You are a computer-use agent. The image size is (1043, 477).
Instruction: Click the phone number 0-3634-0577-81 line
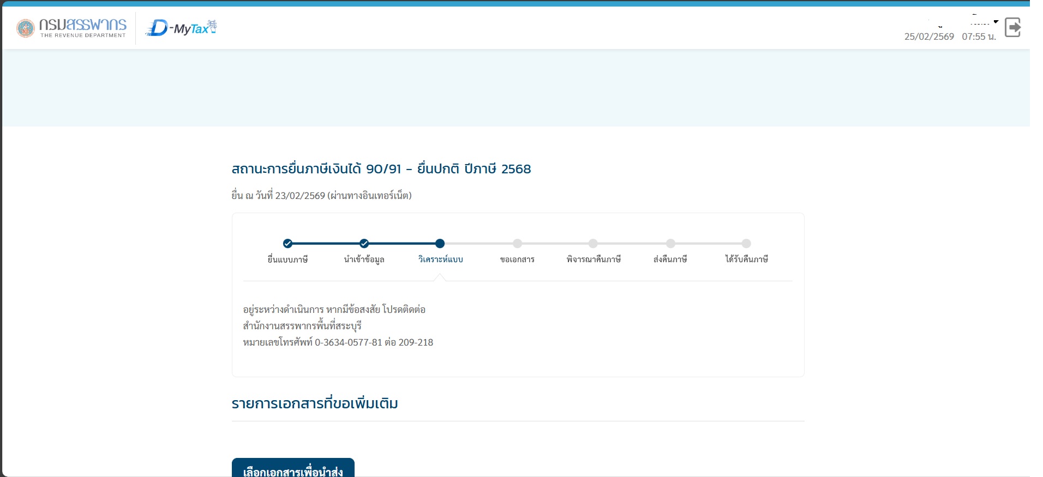pyautogui.click(x=338, y=342)
